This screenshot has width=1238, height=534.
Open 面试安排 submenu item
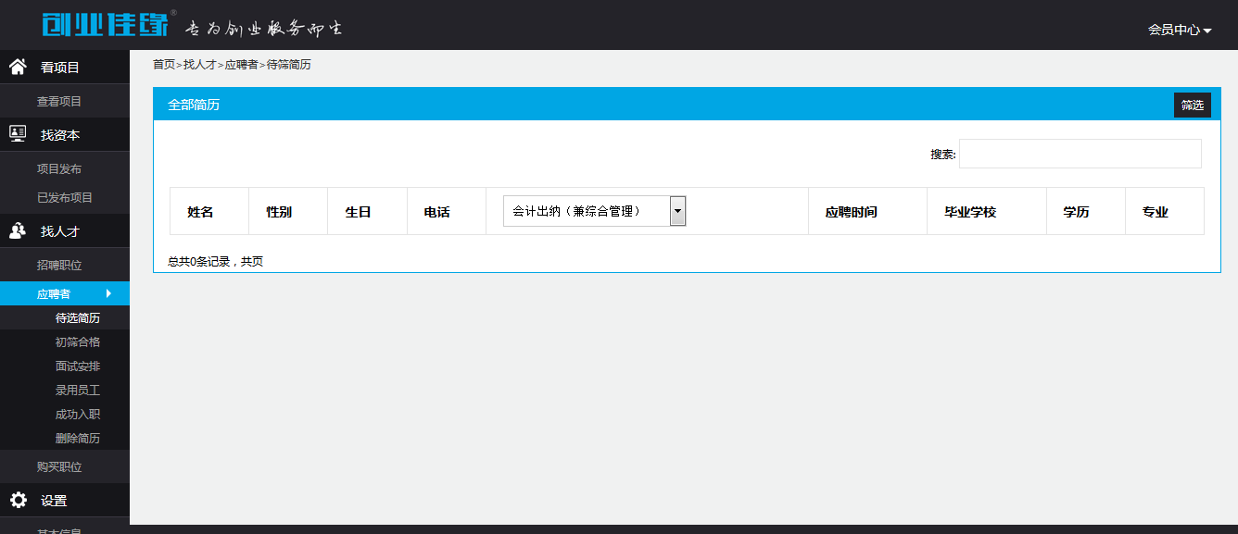click(x=78, y=366)
